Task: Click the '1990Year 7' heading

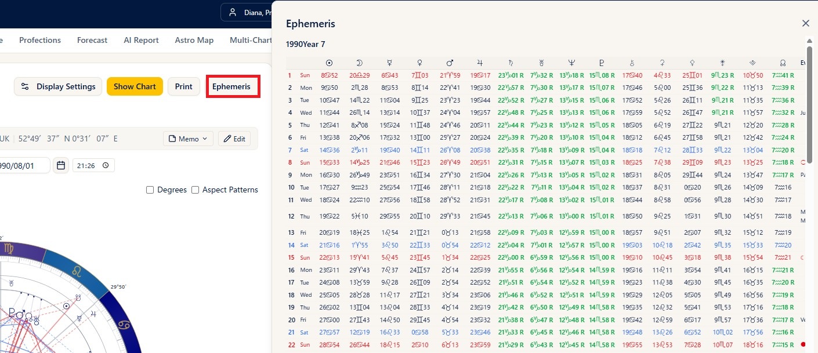Action: (x=306, y=44)
